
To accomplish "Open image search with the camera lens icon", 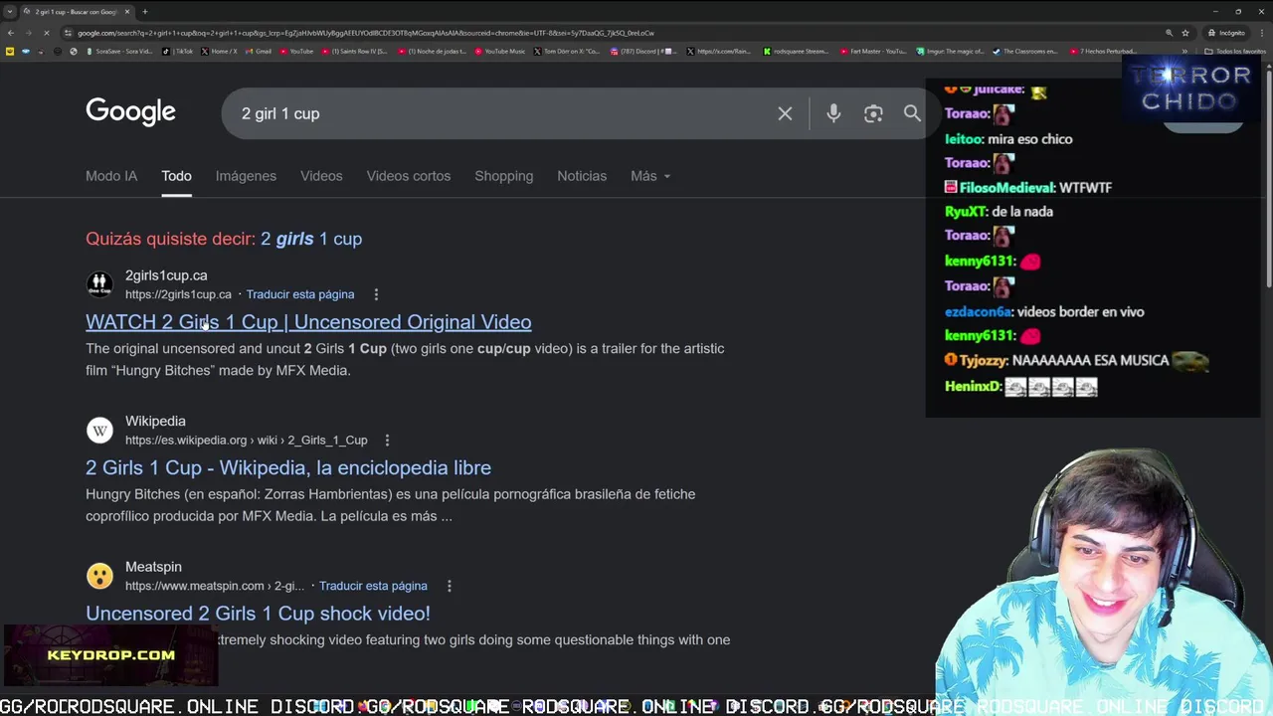I will pyautogui.click(x=873, y=113).
